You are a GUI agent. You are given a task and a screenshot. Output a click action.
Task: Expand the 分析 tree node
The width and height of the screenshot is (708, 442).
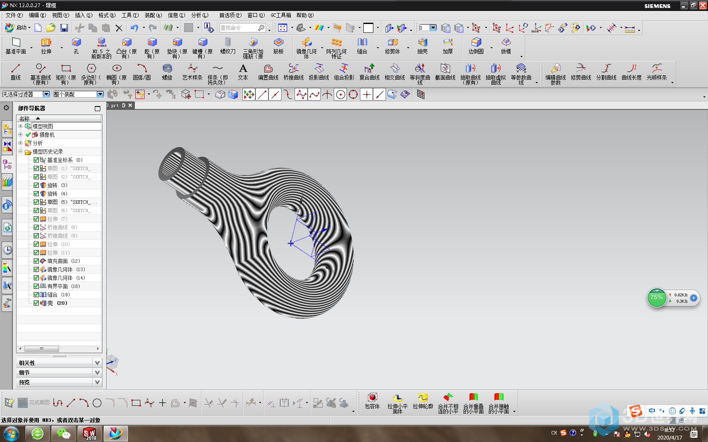tap(20, 143)
